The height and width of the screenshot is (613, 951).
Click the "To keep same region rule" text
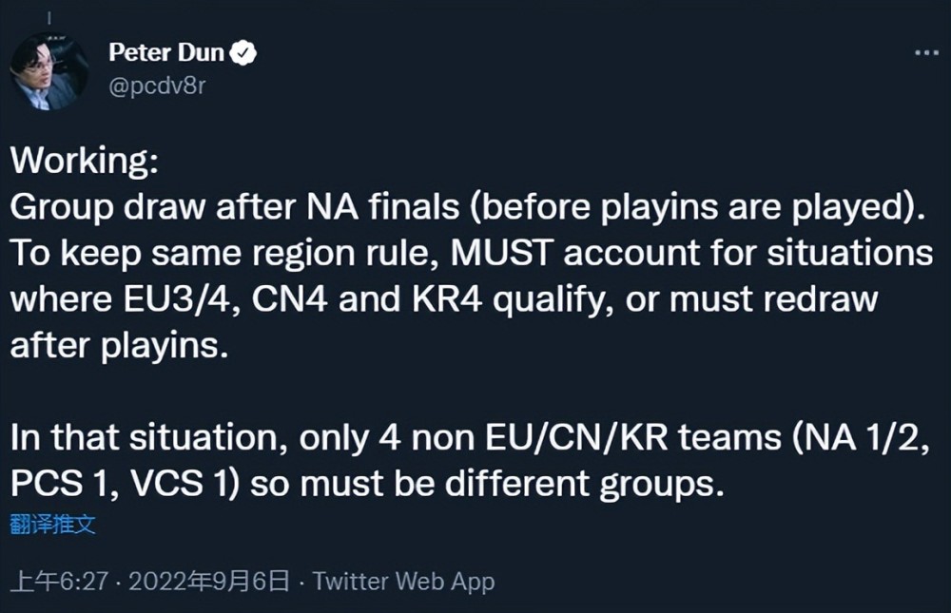coord(224,255)
